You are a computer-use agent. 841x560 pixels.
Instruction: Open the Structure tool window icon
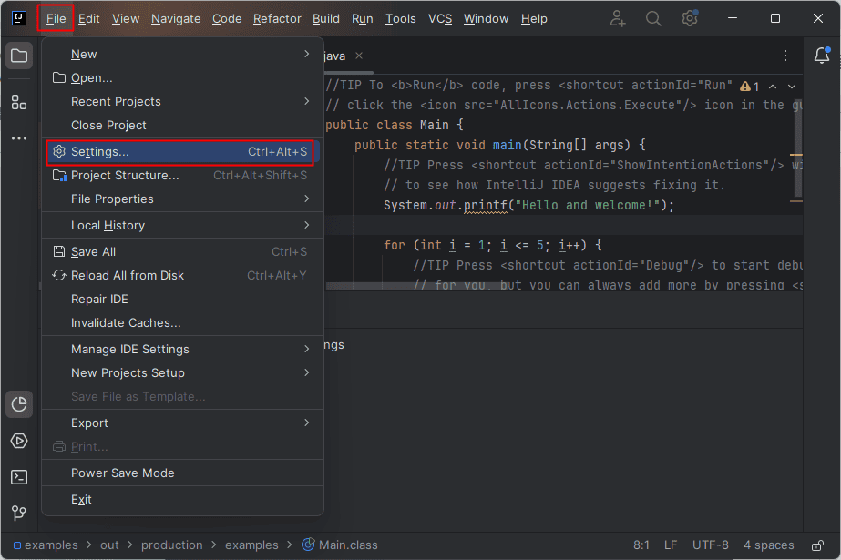[x=19, y=102]
